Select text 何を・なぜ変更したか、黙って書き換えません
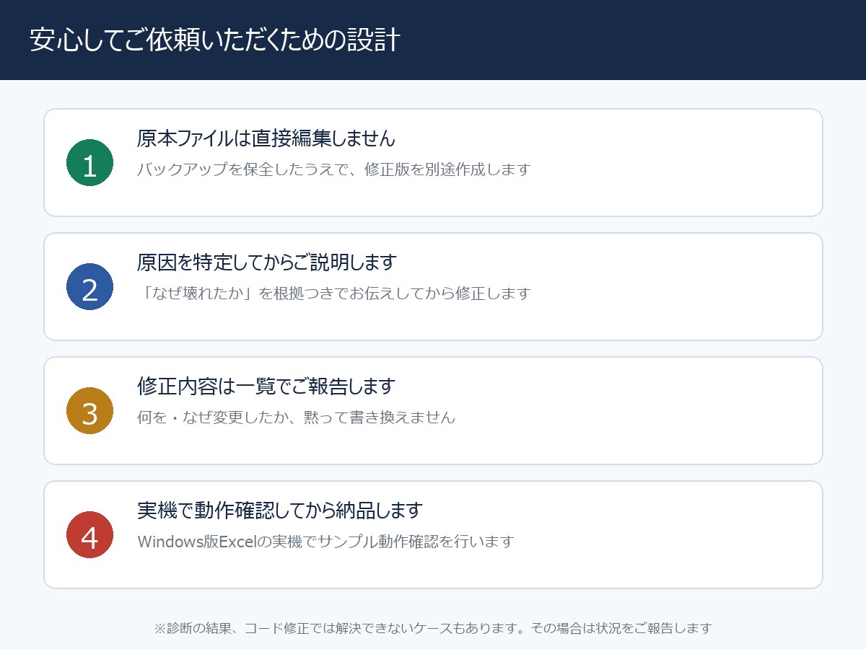The height and width of the screenshot is (649, 866). 296,418
